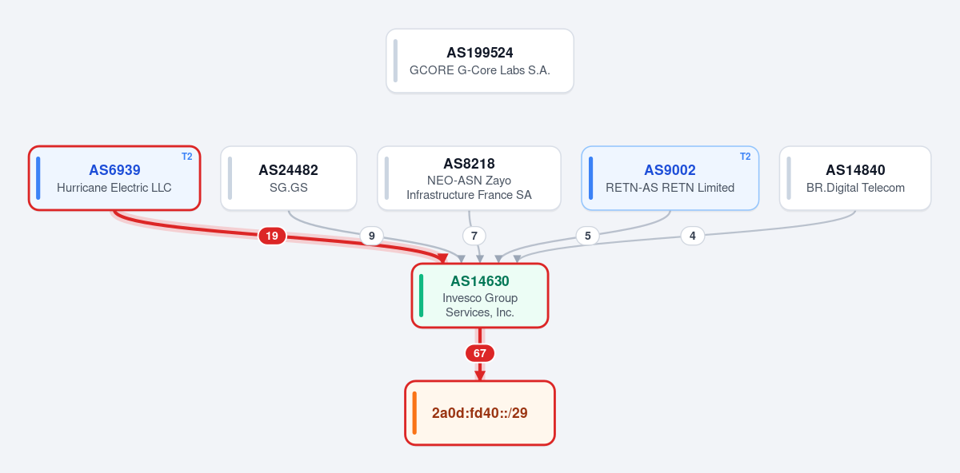Click the AS6939 link text

pos(114,170)
